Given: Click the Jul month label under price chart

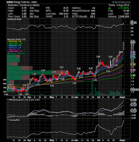Looking at the screenshot, I should point(99,97).
